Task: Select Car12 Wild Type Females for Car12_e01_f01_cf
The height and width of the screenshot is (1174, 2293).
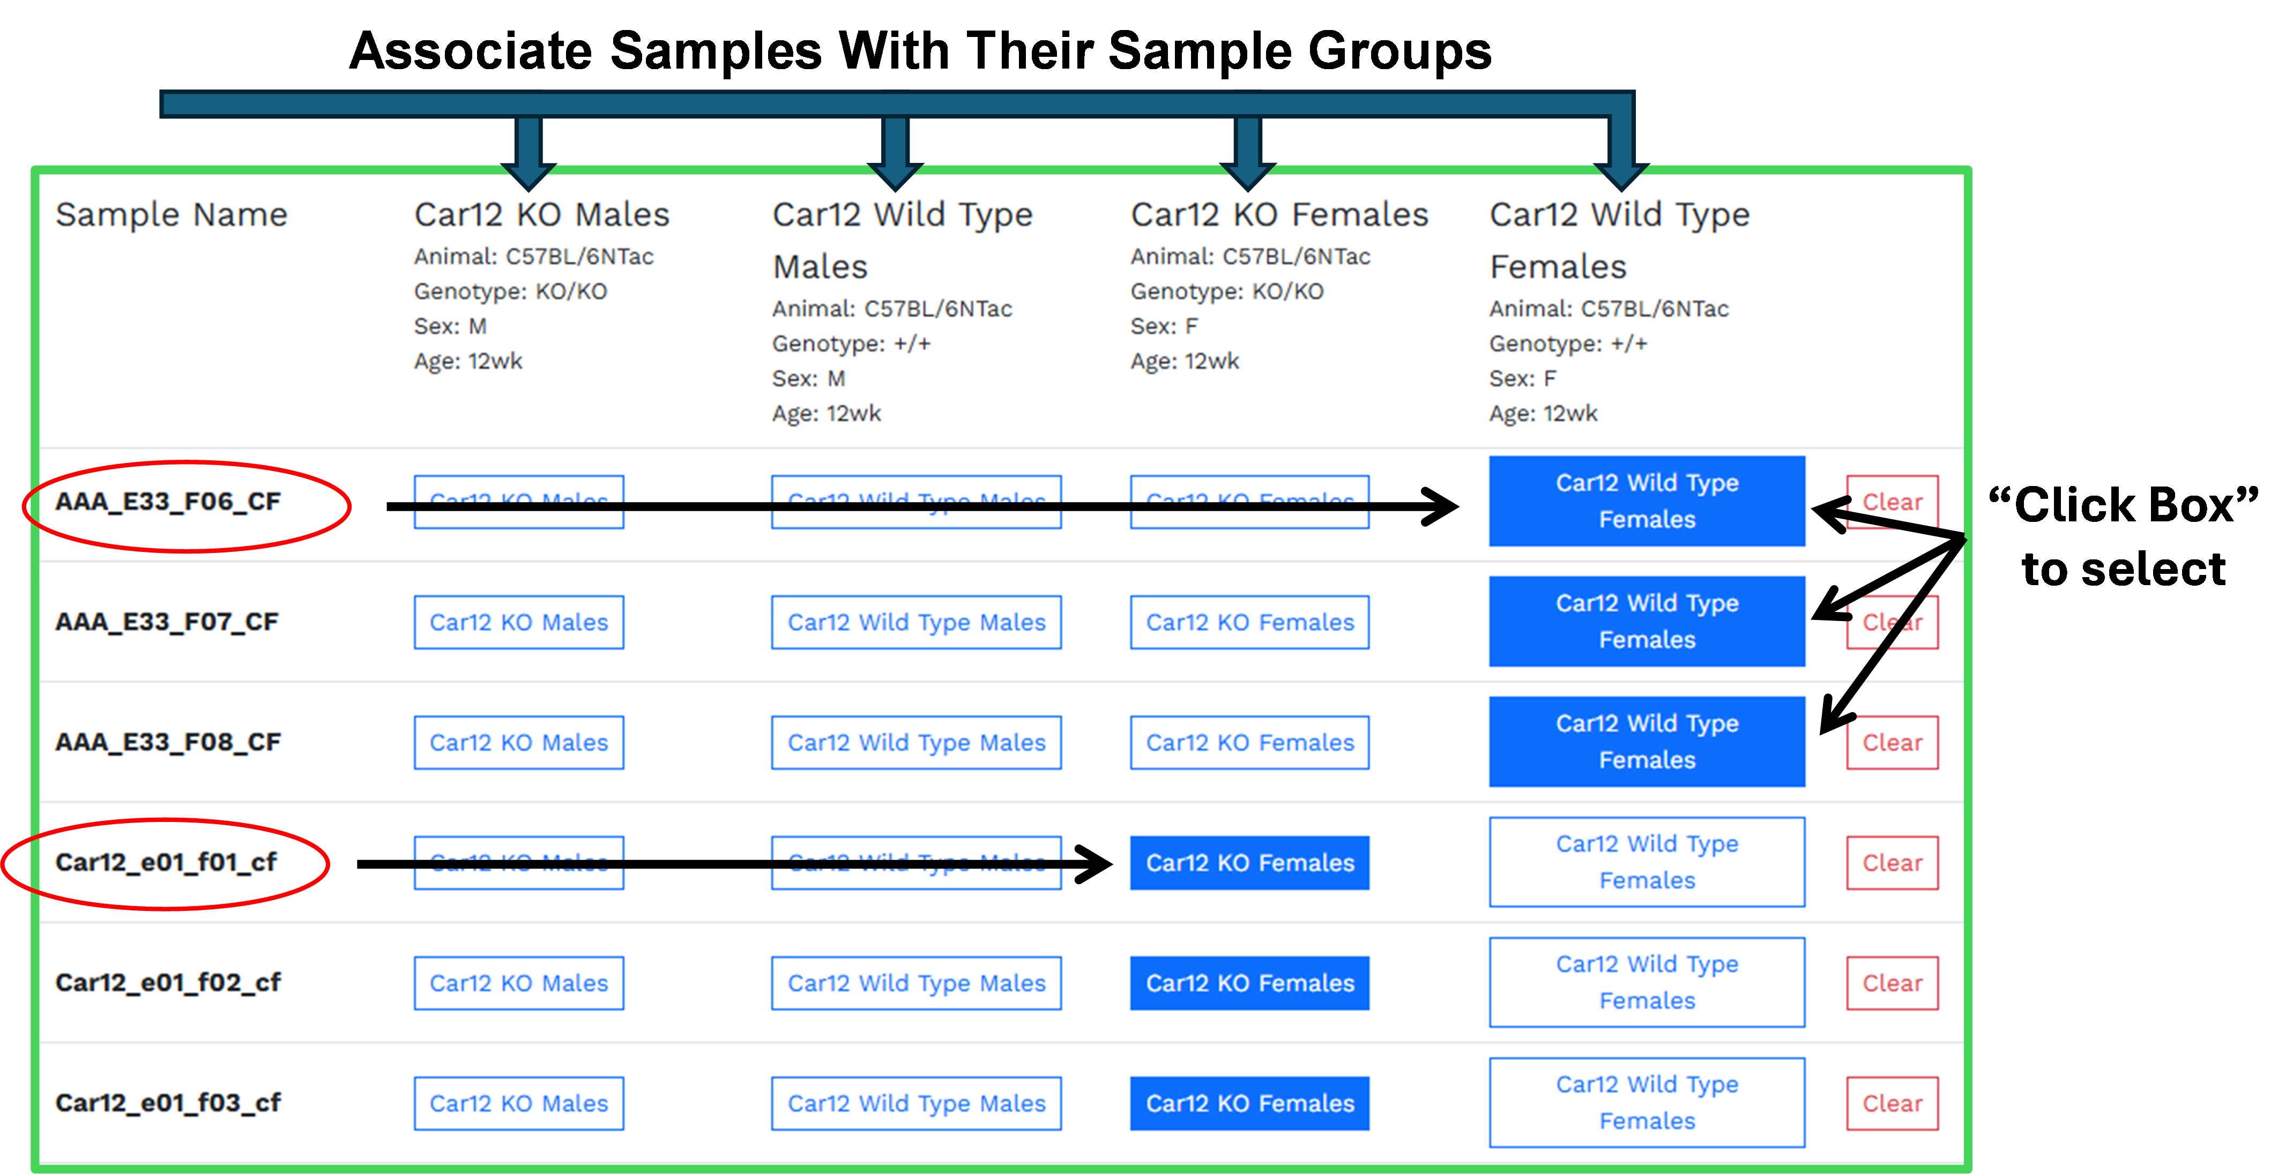Action: click(1647, 862)
